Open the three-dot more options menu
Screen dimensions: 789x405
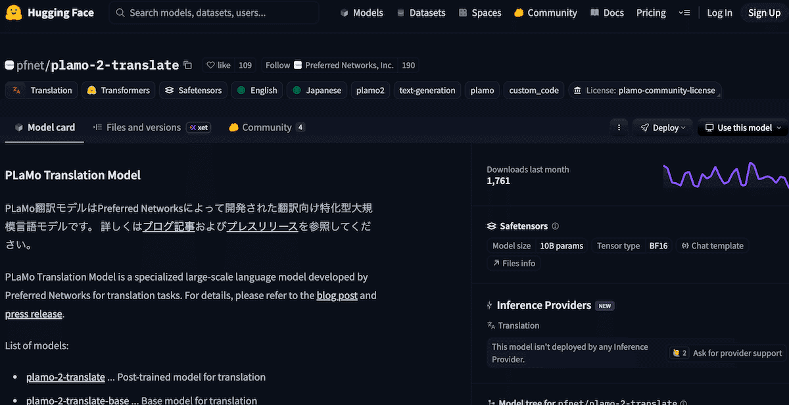(619, 128)
